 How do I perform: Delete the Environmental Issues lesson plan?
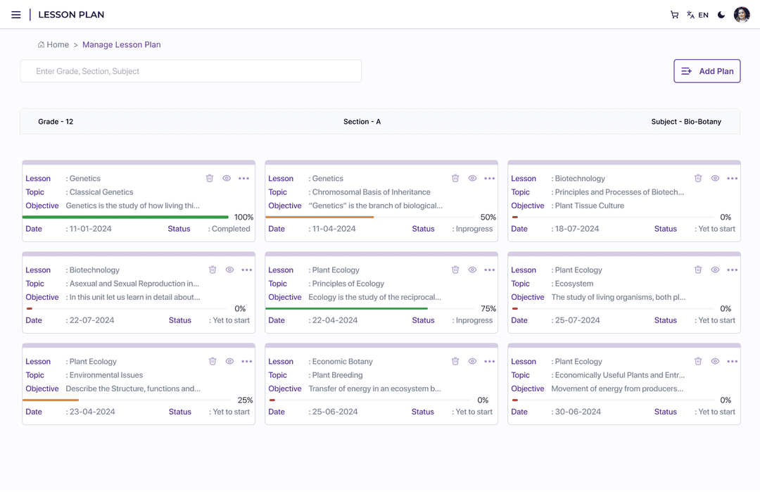213,362
